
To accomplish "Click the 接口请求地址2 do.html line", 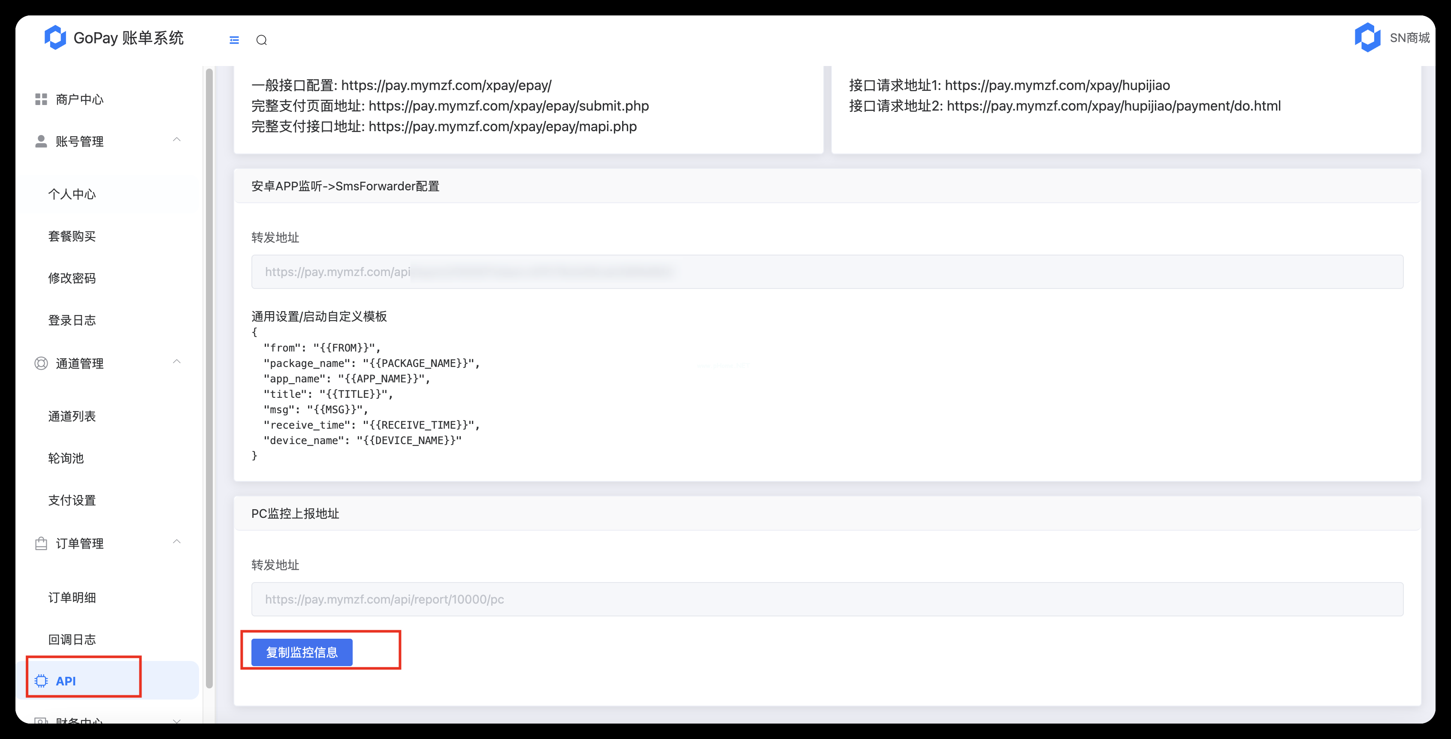I will pos(1064,106).
